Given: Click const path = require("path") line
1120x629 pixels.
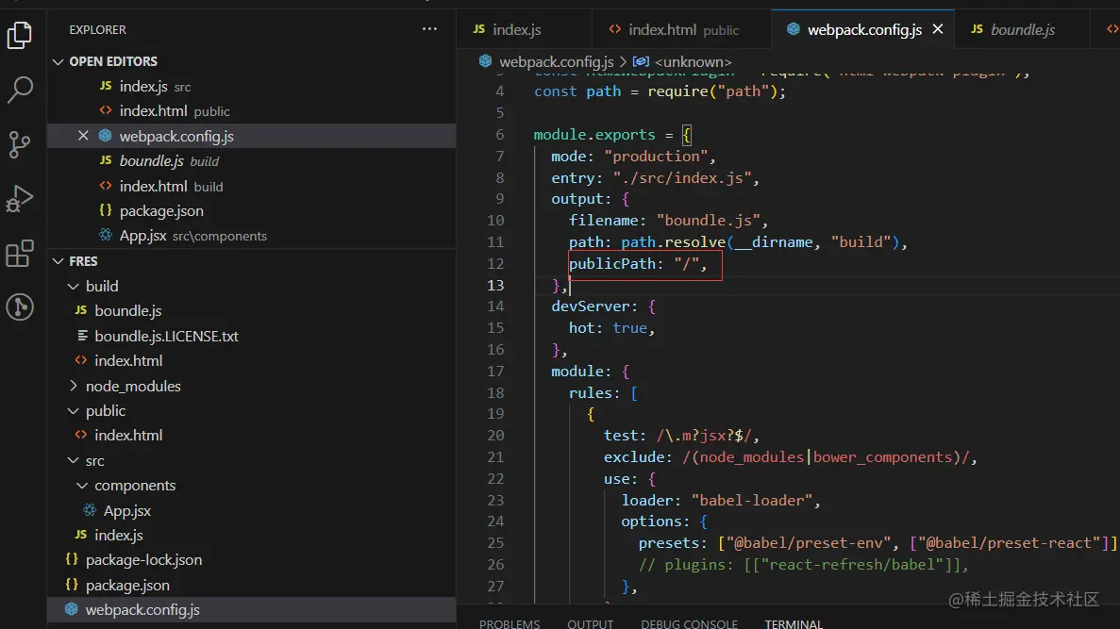Looking at the screenshot, I should 660,91.
